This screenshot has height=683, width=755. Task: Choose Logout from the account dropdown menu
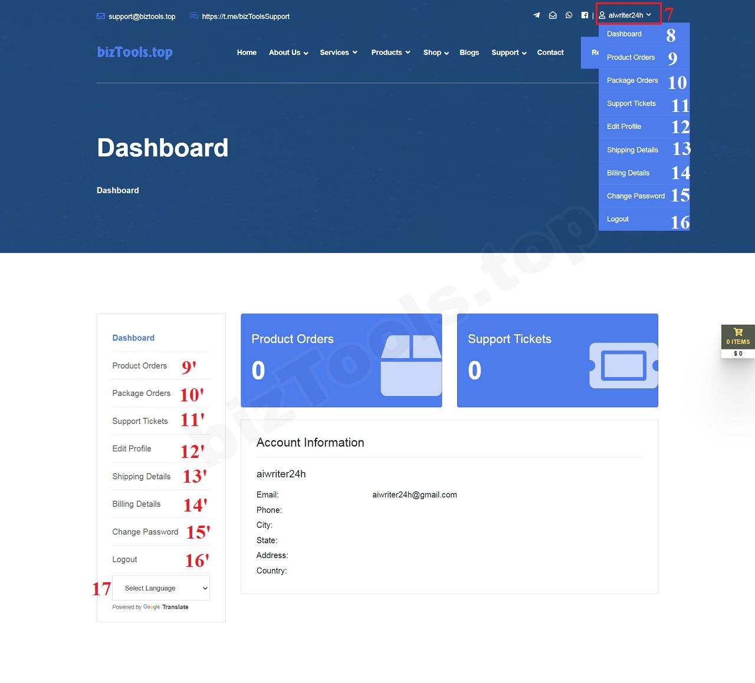coord(618,219)
